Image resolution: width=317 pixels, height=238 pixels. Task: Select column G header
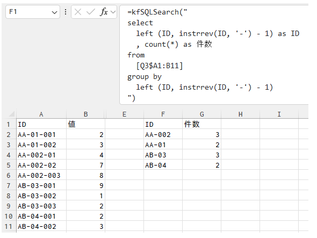click(x=202, y=114)
